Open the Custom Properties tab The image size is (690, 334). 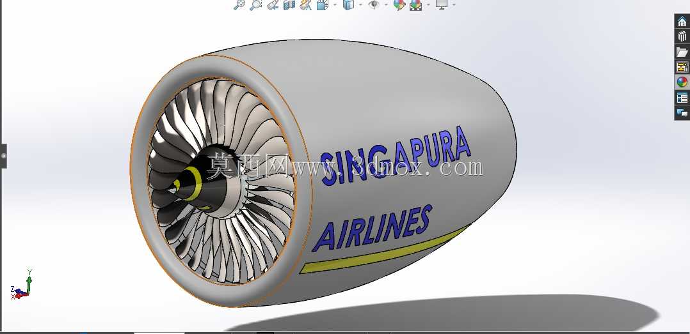682,98
